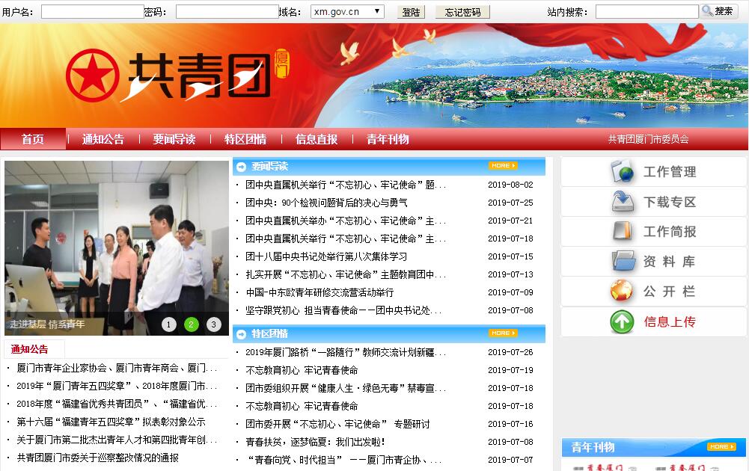
Task: Click the 下载专区 download icon
Action: [x=623, y=202]
